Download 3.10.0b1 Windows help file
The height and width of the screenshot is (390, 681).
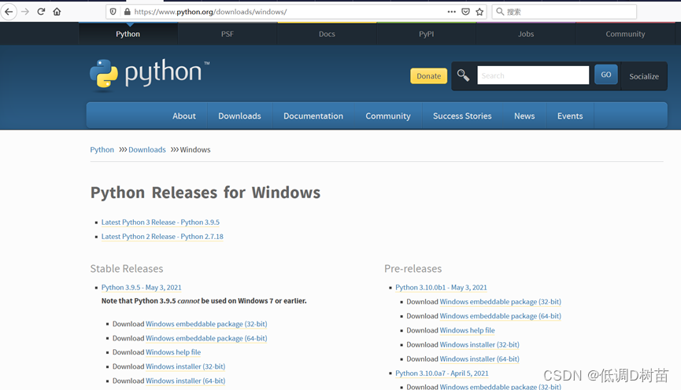coord(468,330)
